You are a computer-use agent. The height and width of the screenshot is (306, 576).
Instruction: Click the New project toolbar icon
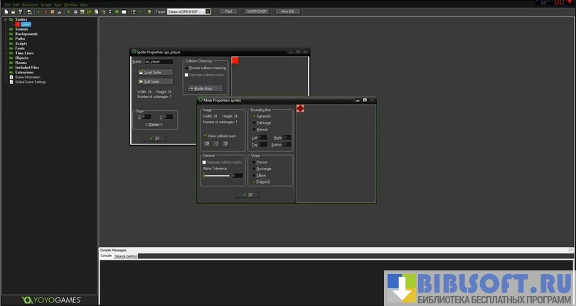click(x=6, y=12)
